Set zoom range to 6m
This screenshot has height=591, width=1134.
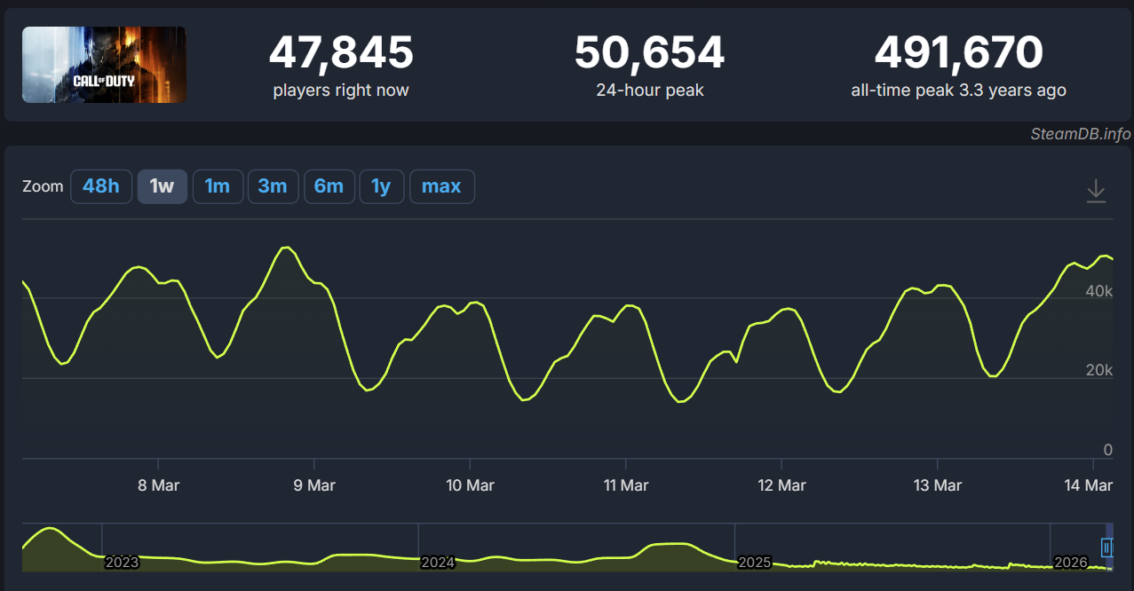[329, 186]
